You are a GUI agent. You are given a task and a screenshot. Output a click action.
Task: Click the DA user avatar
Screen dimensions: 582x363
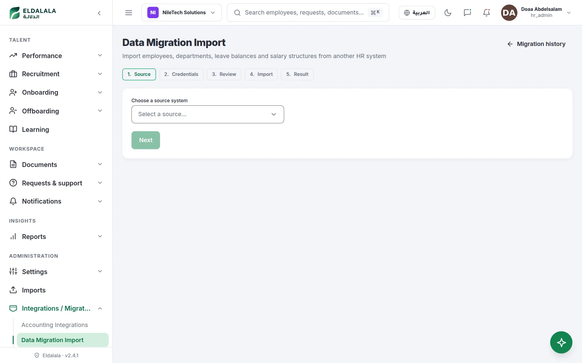click(x=509, y=13)
